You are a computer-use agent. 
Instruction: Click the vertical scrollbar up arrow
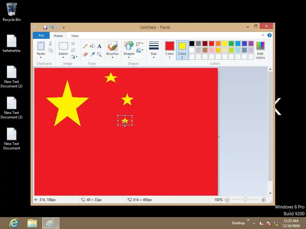[270, 69]
